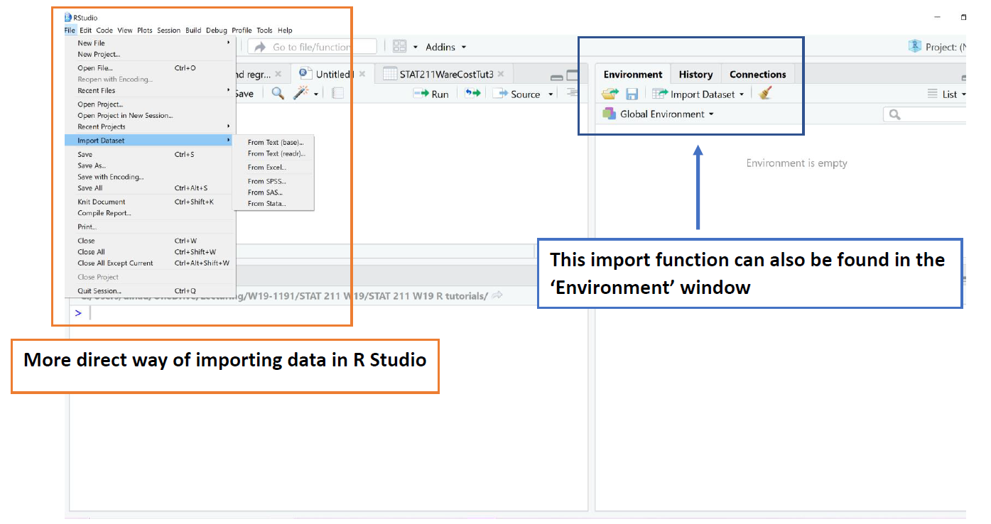Open the File menu
This screenshot has width=991, height=524.
(70, 31)
